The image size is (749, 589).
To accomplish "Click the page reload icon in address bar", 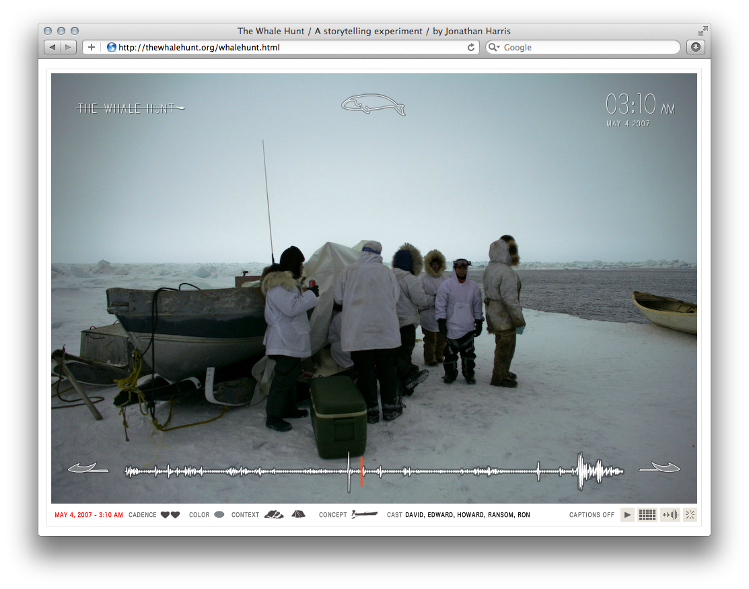I will [x=471, y=47].
